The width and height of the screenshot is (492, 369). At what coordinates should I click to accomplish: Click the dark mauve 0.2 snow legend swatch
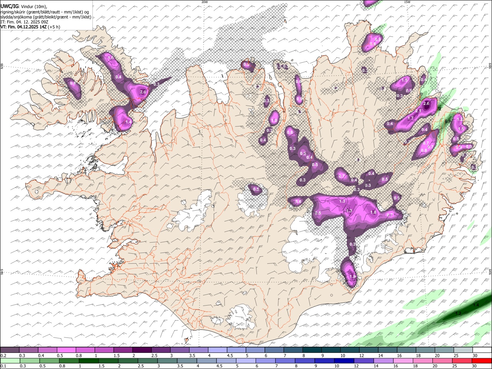10,350
